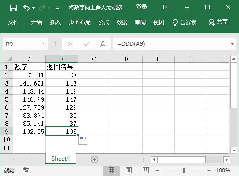The height and width of the screenshot is (176, 239).
Task: Select the Sheet1 tab
Action: [x=61, y=159]
